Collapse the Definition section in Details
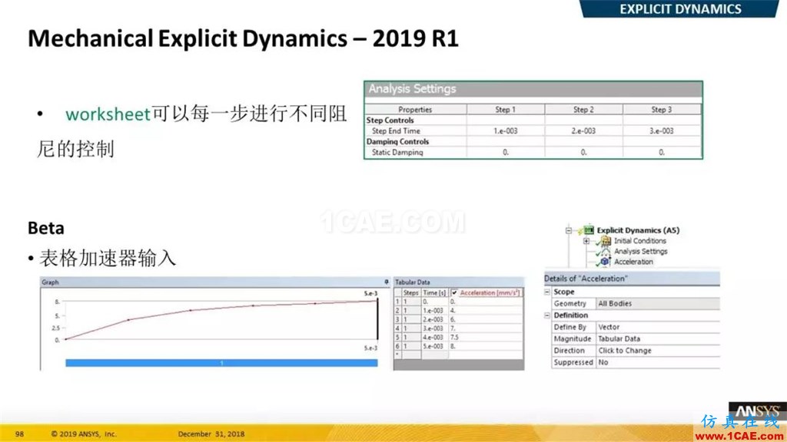787x442 pixels. (547, 315)
